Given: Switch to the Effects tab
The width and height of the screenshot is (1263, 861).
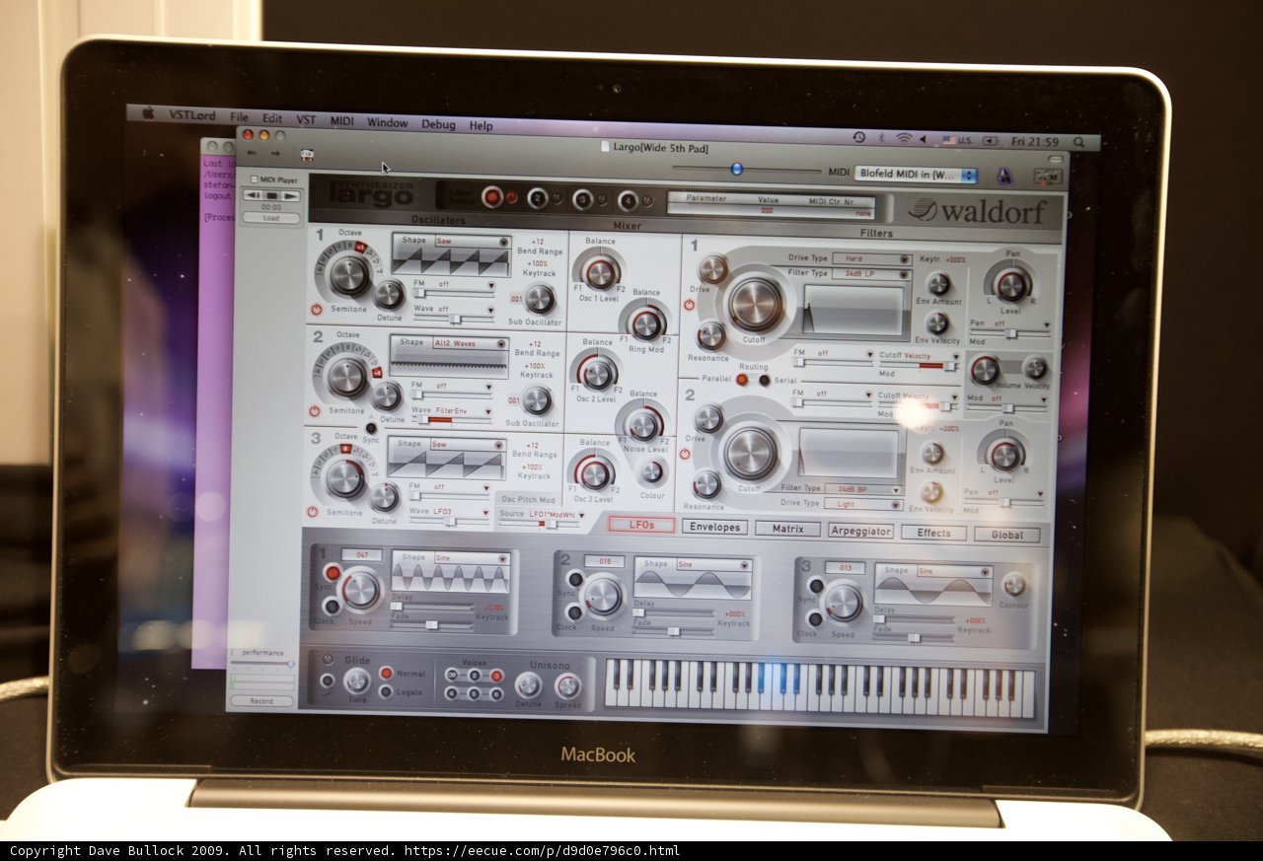Looking at the screenshot, I should (933, 533).
